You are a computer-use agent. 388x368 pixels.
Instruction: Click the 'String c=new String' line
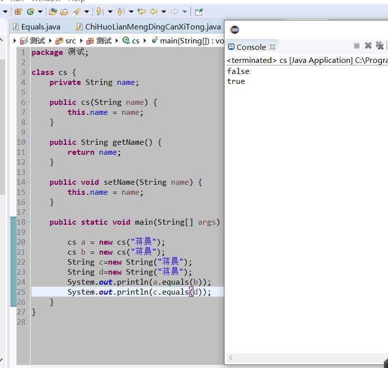point(129,262)
